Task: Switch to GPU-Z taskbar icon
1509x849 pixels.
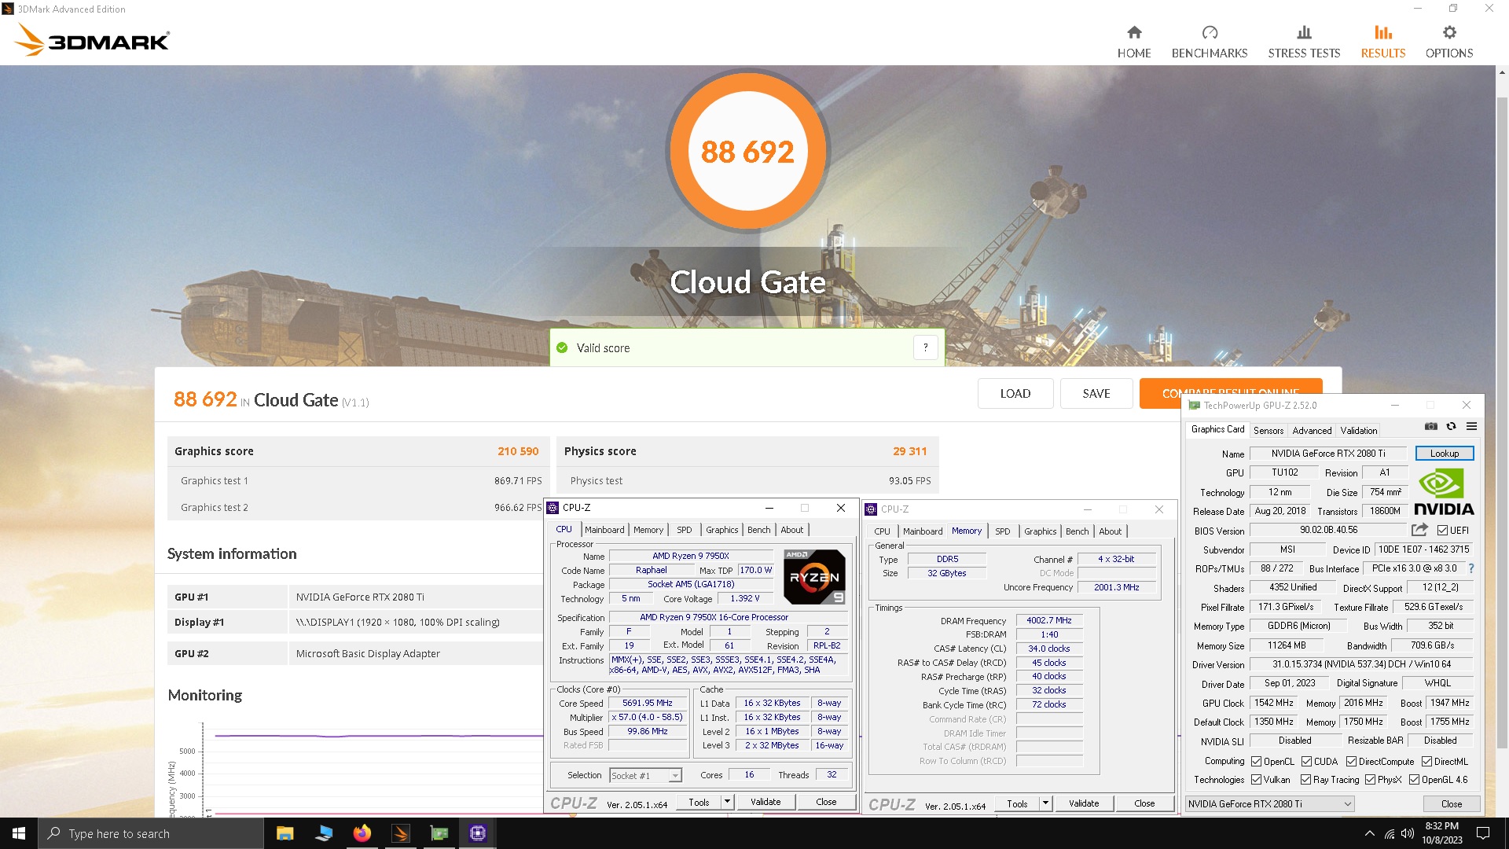Action: (439, 833)
